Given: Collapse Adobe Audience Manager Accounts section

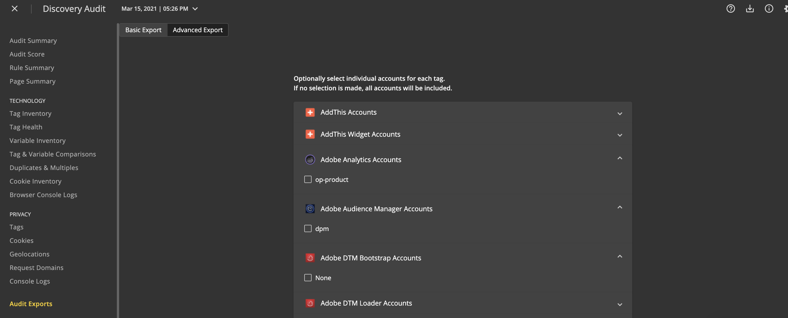Looking at the screenshot, I should (620, 208).
